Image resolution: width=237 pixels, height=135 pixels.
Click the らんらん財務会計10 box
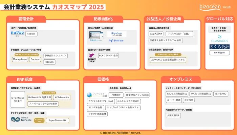[177, 94]
